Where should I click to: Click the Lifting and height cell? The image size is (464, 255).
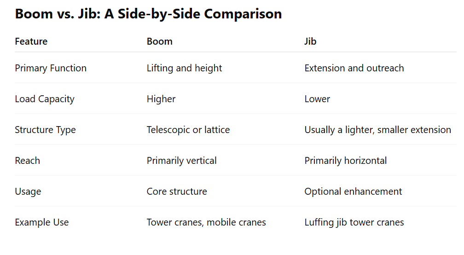pyautogui.click(x=184, y=68)
